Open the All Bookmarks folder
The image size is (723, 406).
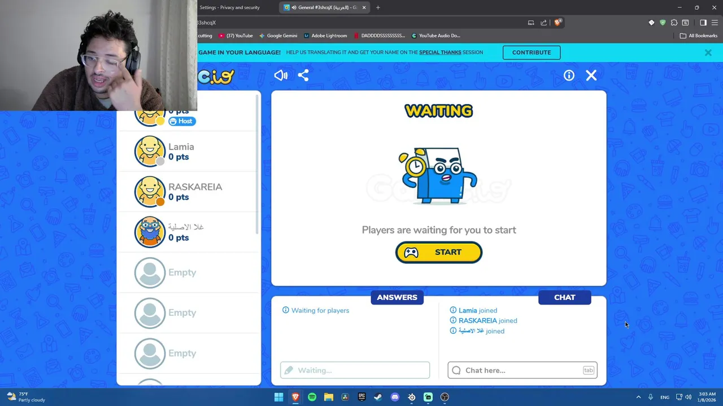699,36
